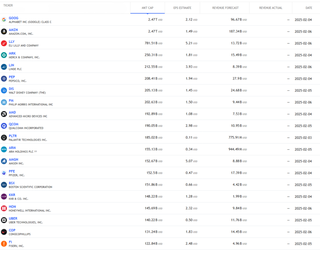Click the Boston Scientific logo icon
This screenshot has width=320, height=253.
4,185
